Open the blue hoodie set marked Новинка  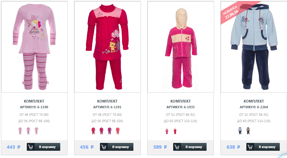click(254, 47)
